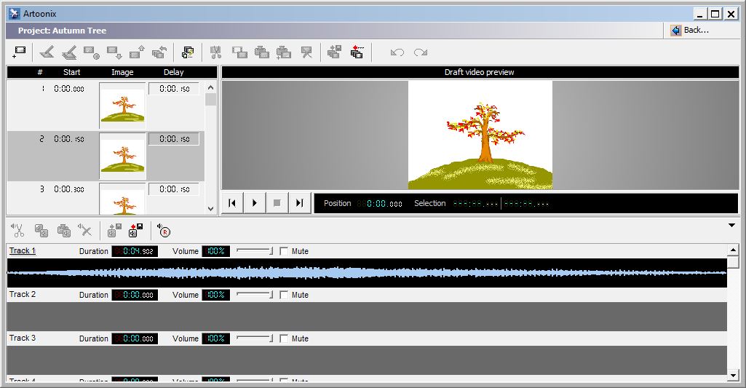Click the copy frame icon
746x388 pixels.
coord(239,52)
